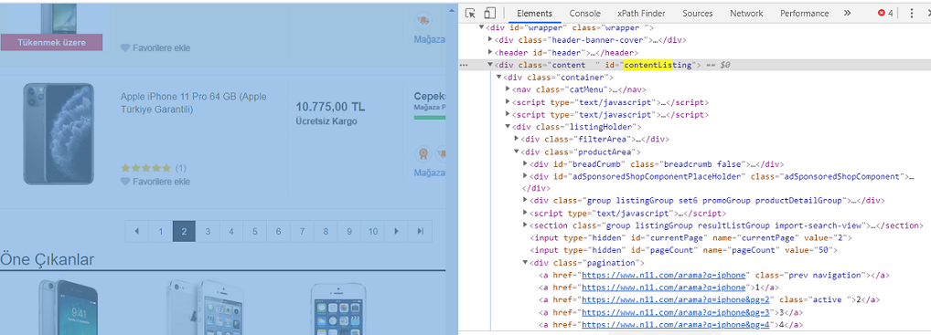
Task: Toggle the device toolbar icon
Action: click(x=489, y=13)
